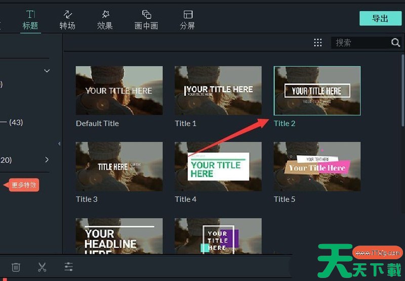Viewport: 405px width, 281px height.
Task: Switch to the 分屏 (Split Screen) tab
Action: [187, 20]
